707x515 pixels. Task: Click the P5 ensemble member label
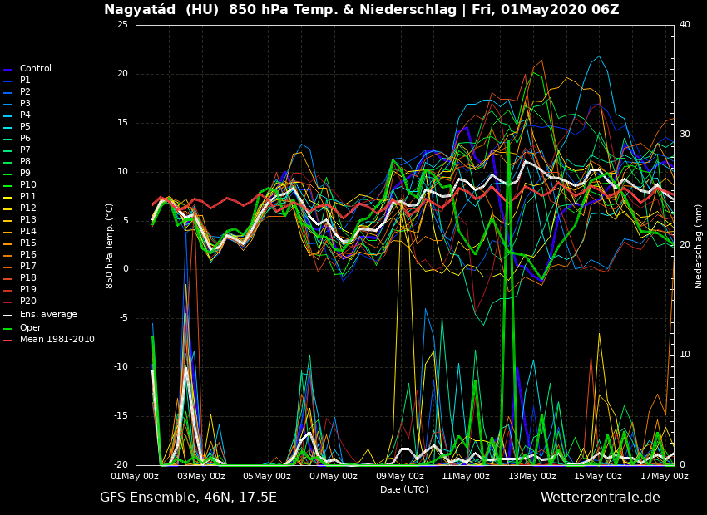click(25, 127)
